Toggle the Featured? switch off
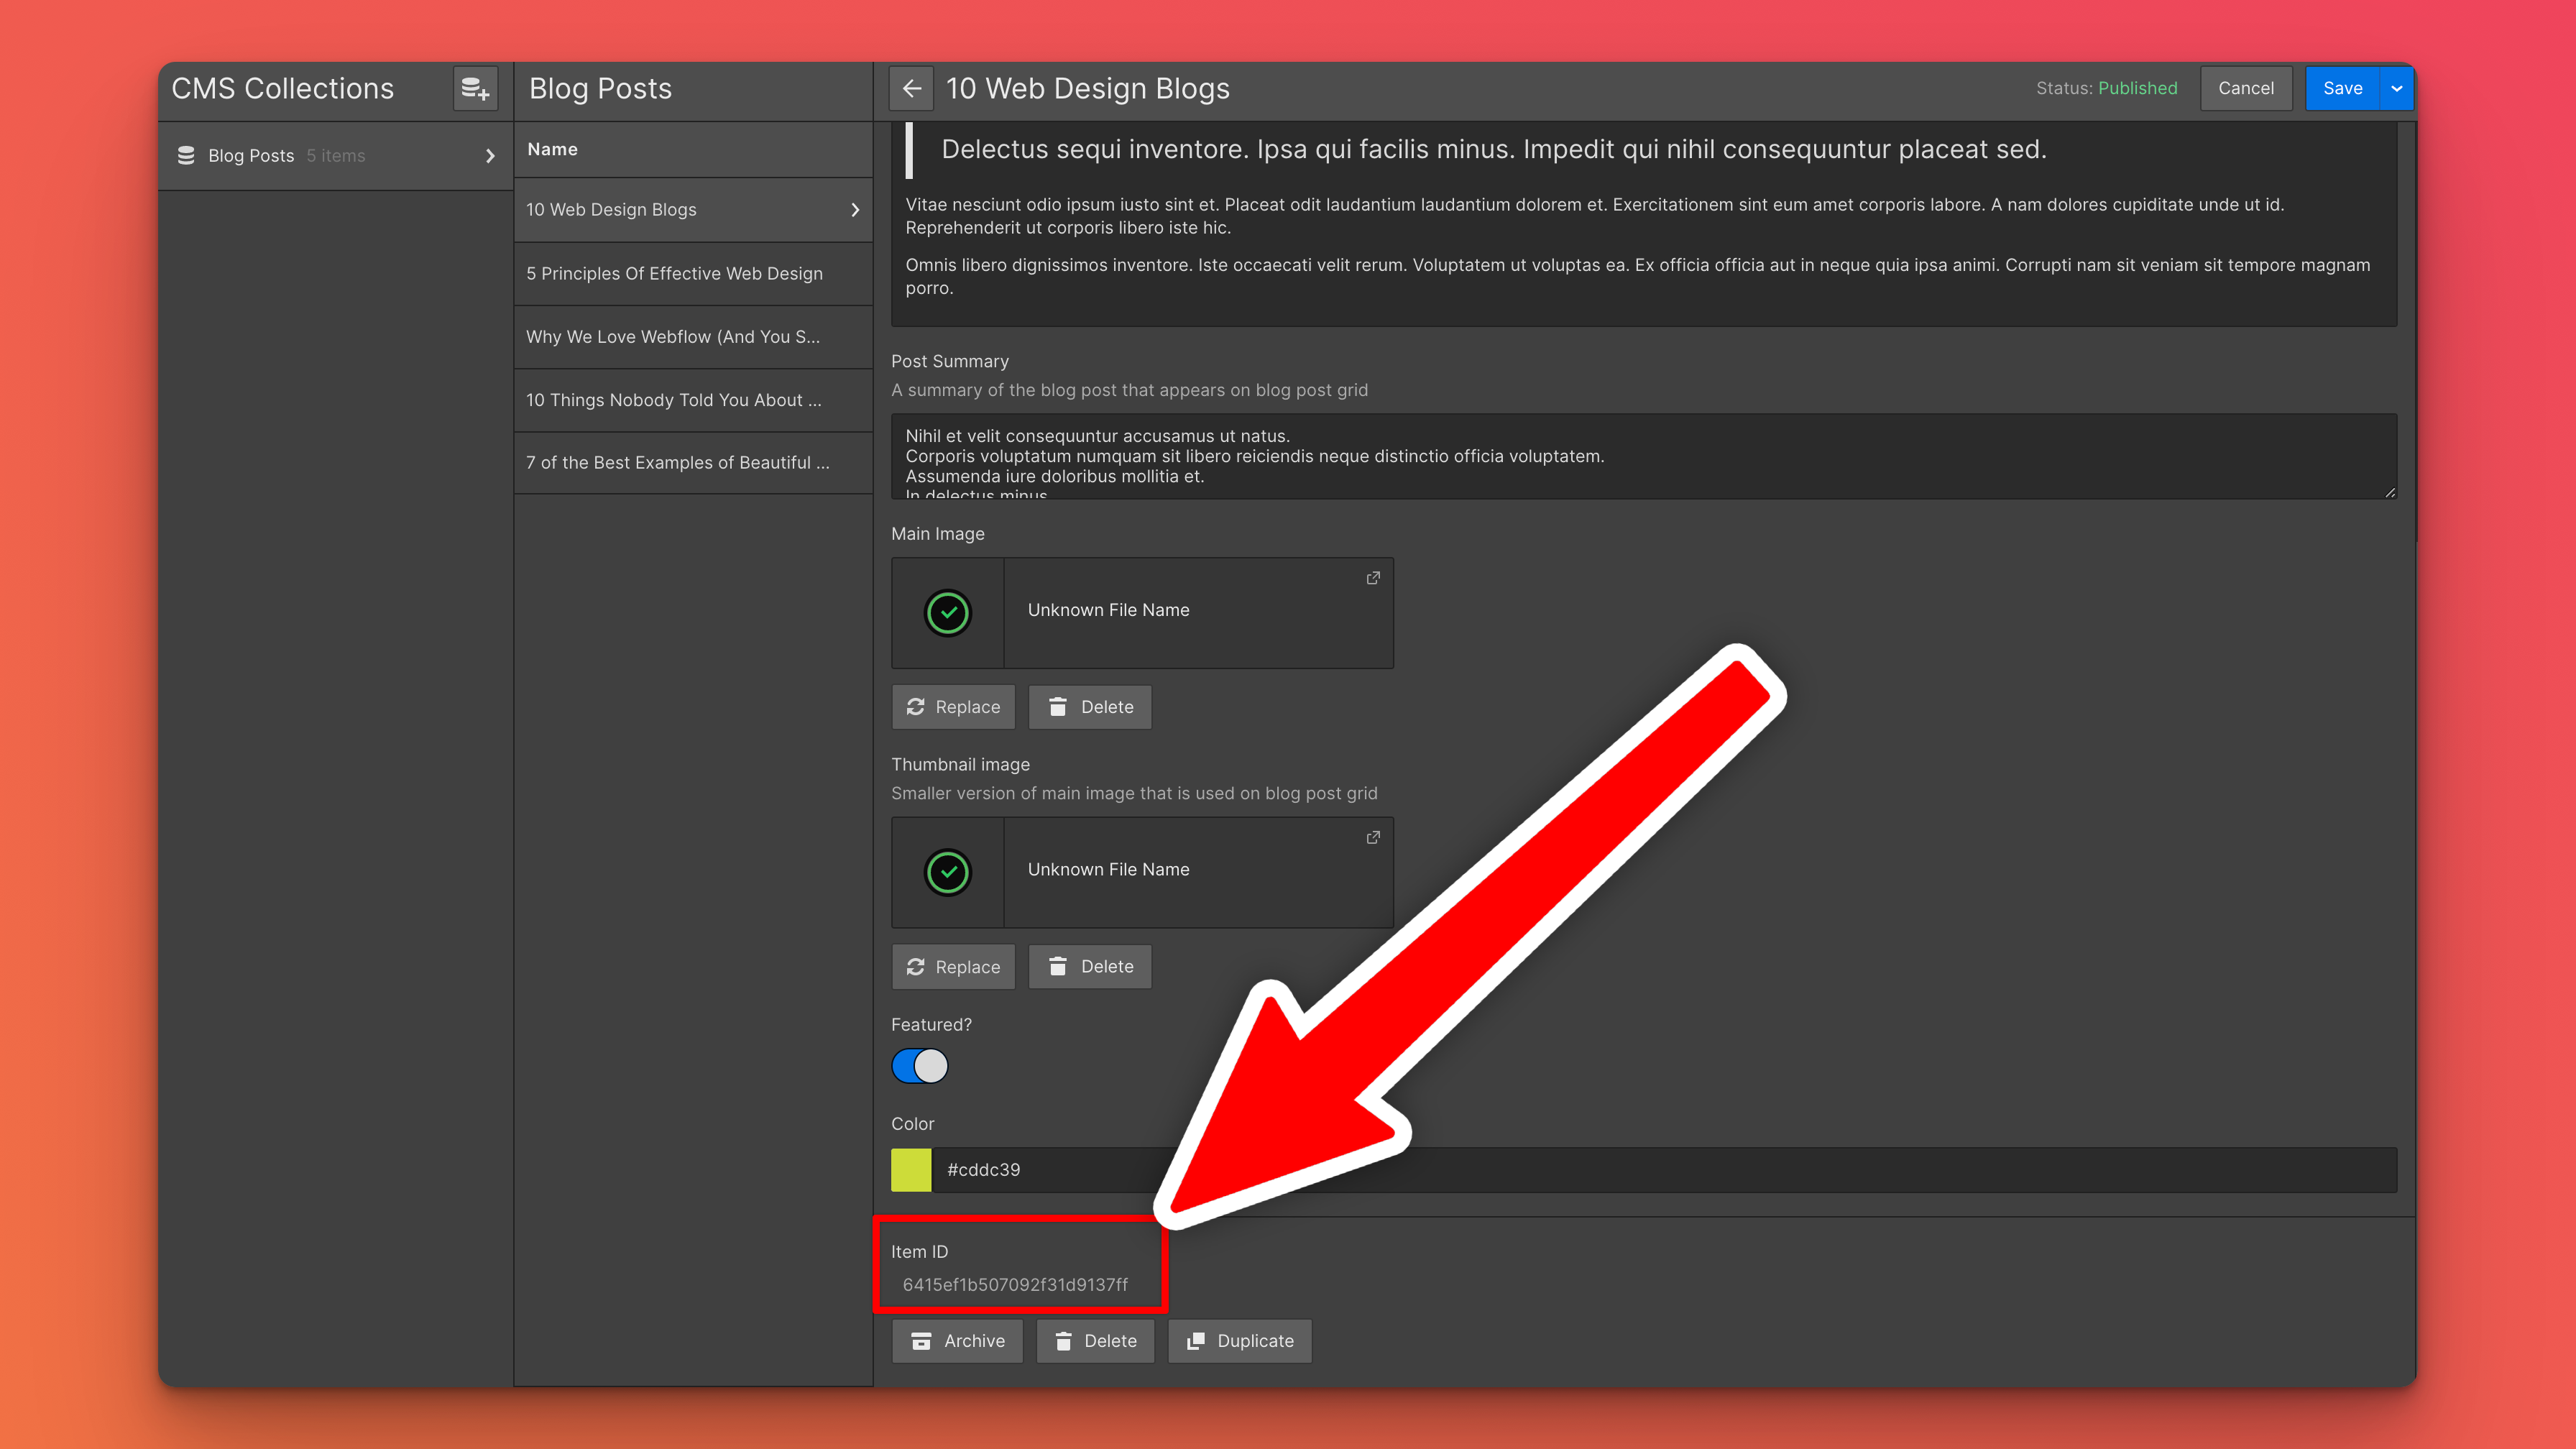This screenshot has height=1449, width=2576. pos(919,1066)
